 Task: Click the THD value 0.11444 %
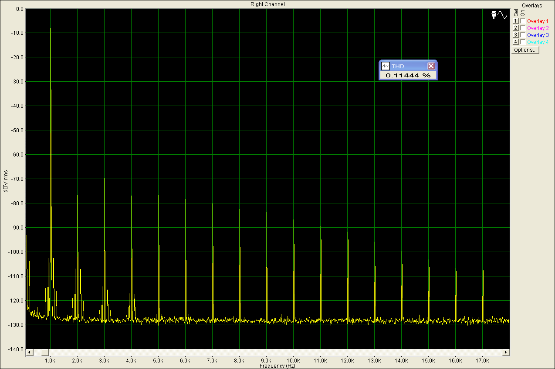tap(408, 76)
